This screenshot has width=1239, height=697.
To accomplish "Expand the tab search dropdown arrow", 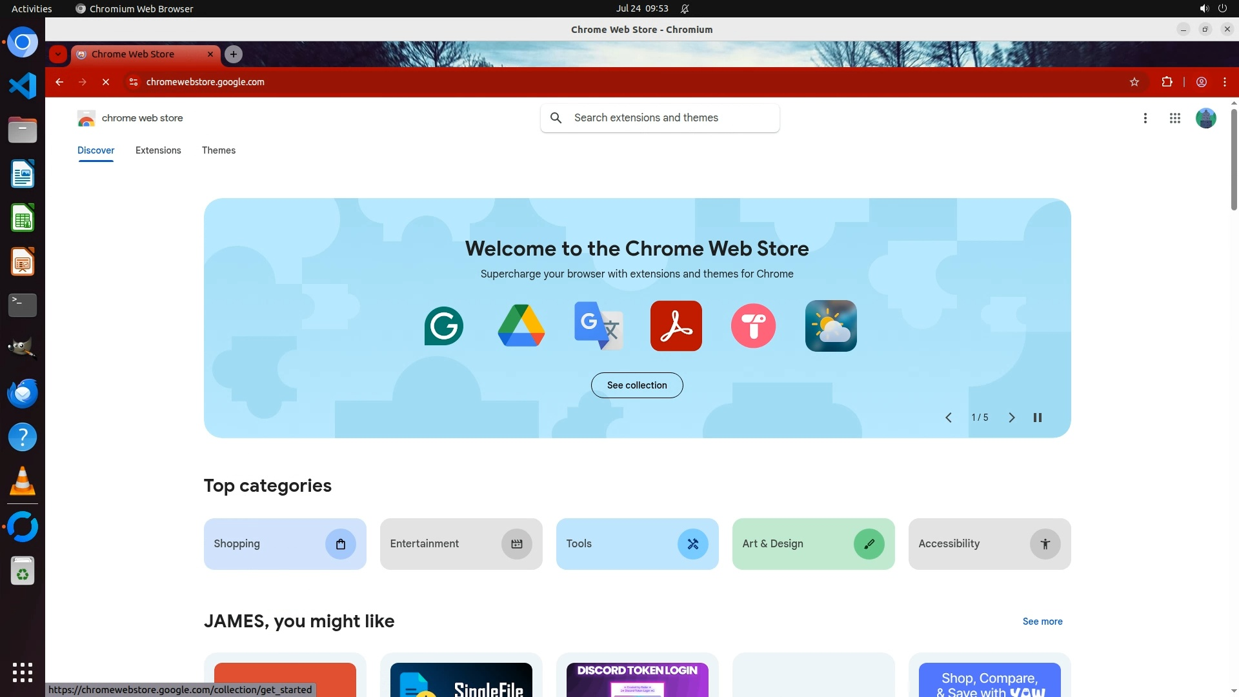I will [x=58, y=54].
